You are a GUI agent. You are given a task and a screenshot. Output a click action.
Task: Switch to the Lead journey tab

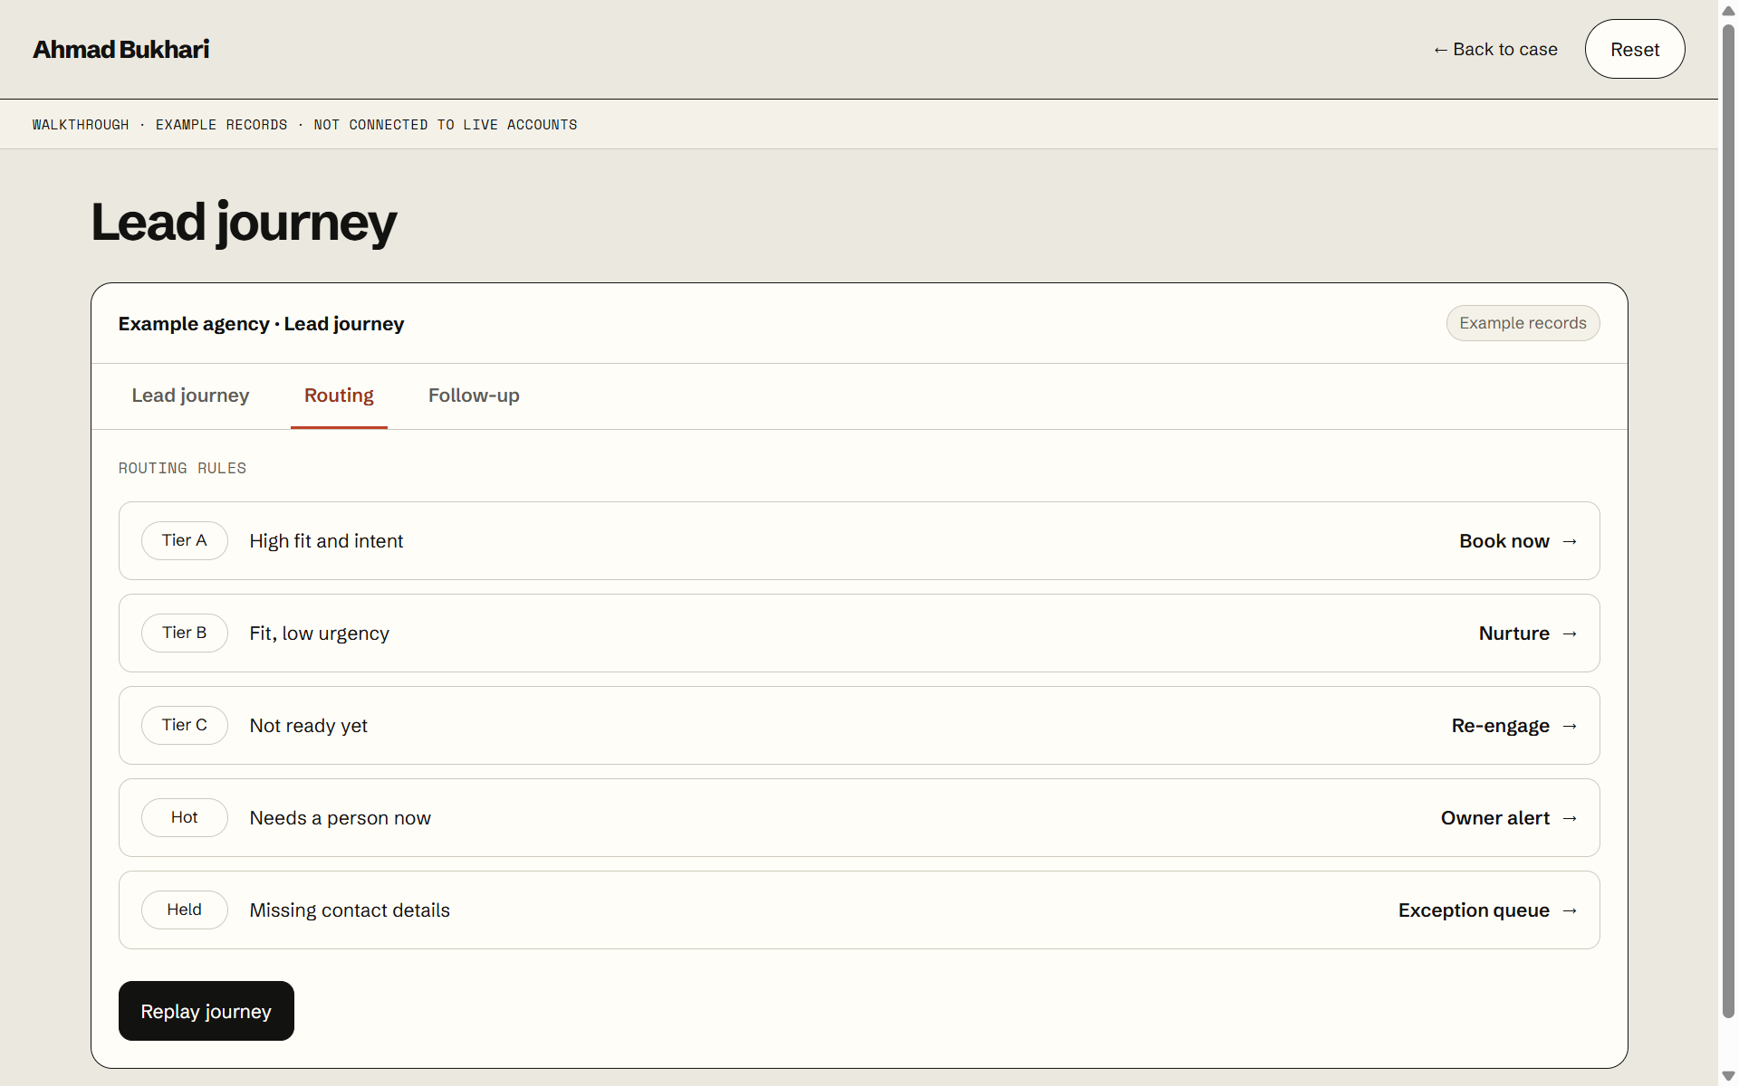point(190,395)
